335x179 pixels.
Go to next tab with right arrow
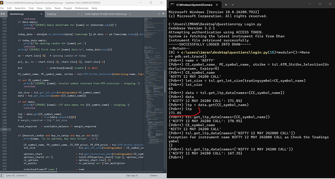point(4,14)
